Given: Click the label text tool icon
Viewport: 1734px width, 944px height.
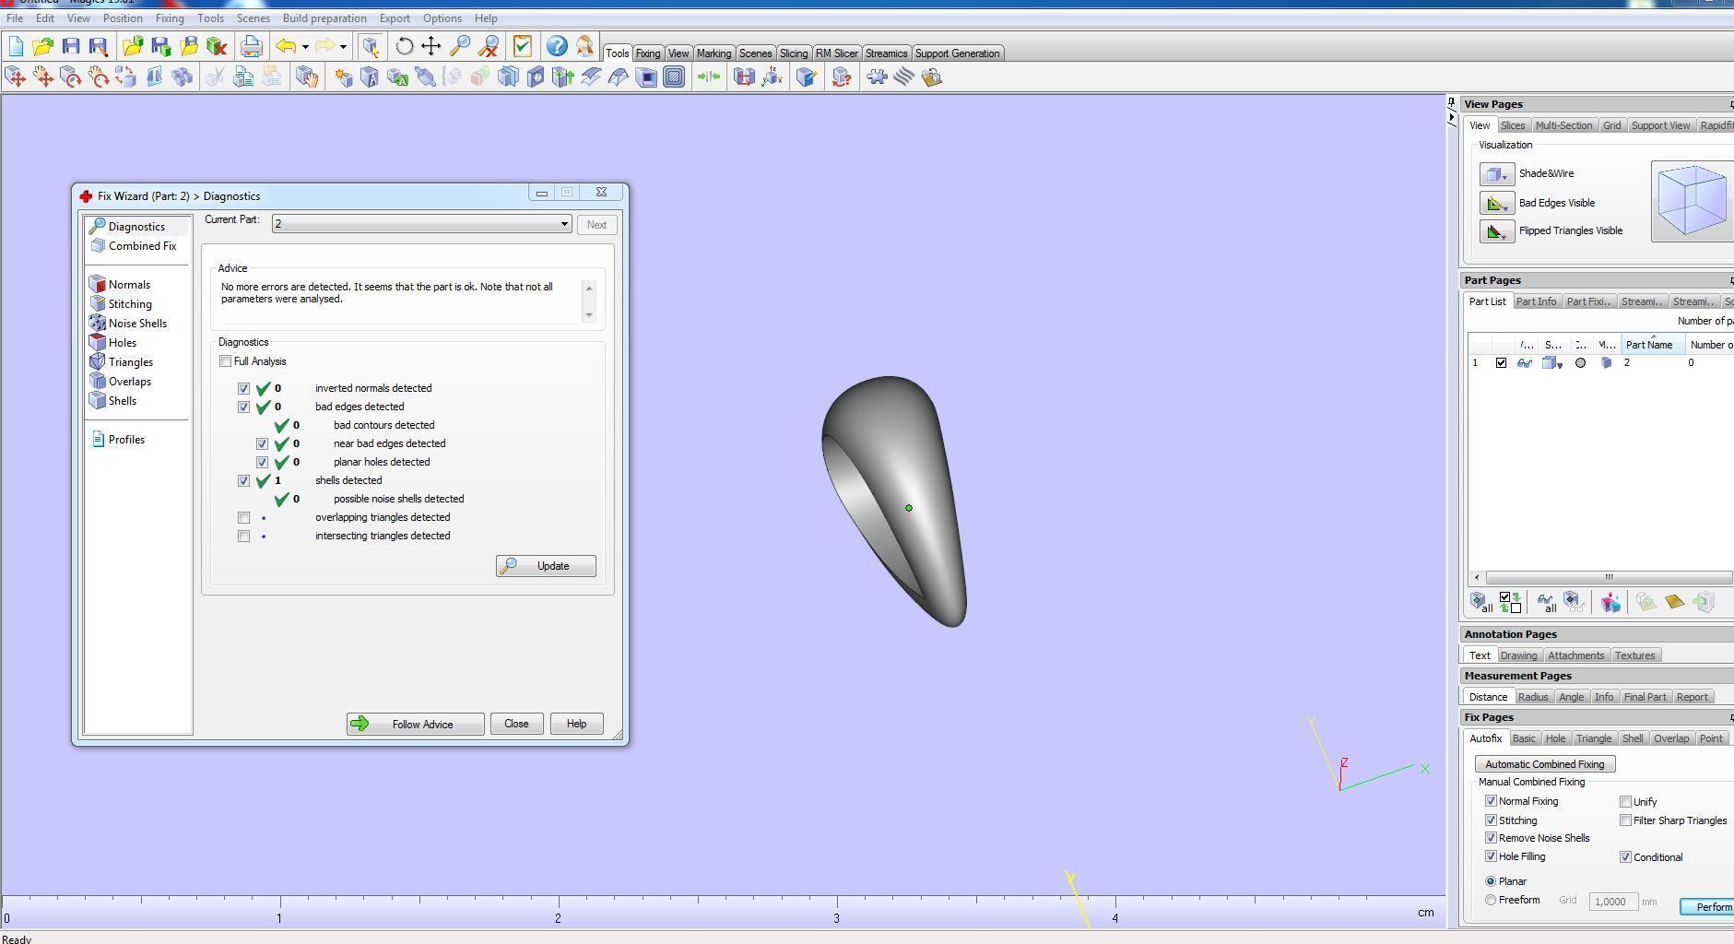Looking at the screenshot, I should pyautogui.click(x=398, y=77).
